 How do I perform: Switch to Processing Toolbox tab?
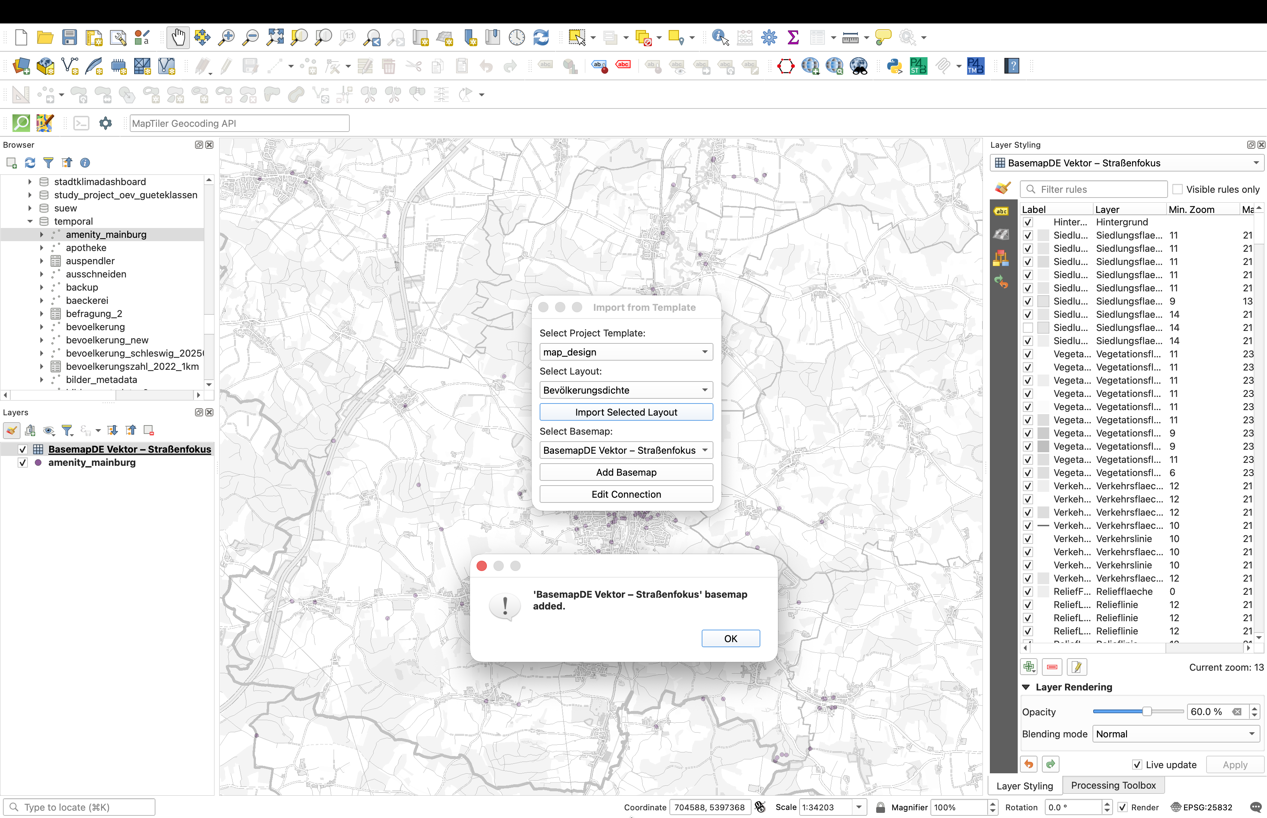click(x=1113, y=785)
